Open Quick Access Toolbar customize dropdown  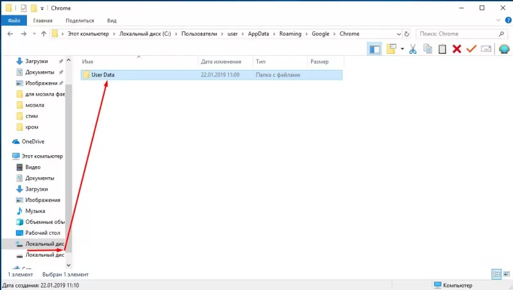click(x=42, y=8)
